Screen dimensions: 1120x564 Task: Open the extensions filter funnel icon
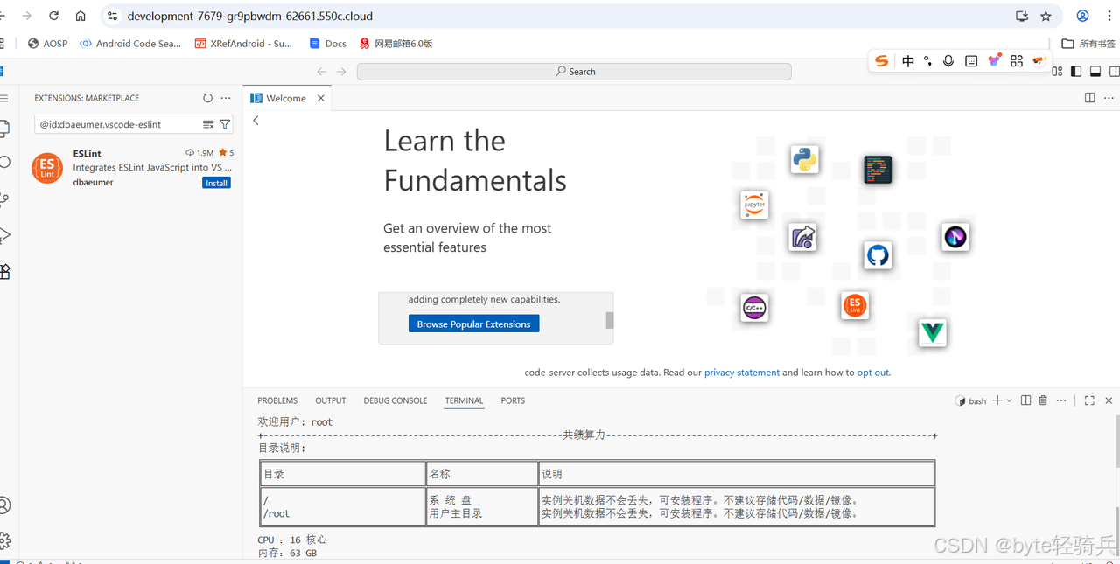point(225,124)
